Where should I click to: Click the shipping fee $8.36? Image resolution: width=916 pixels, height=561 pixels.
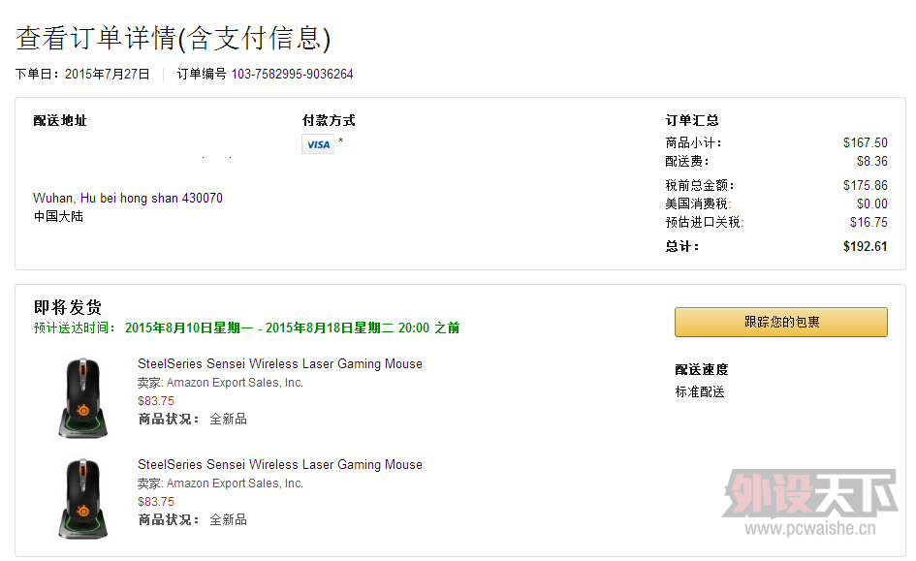point(872,161)
